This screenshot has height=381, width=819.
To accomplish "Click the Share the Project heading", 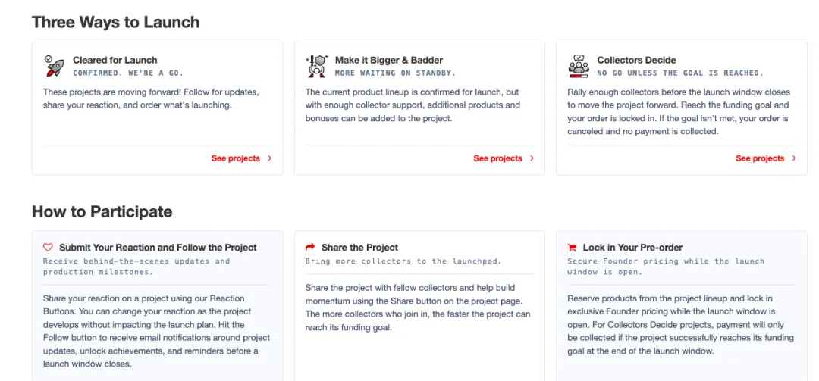I will pyautogui.click(x=360, y=248).
